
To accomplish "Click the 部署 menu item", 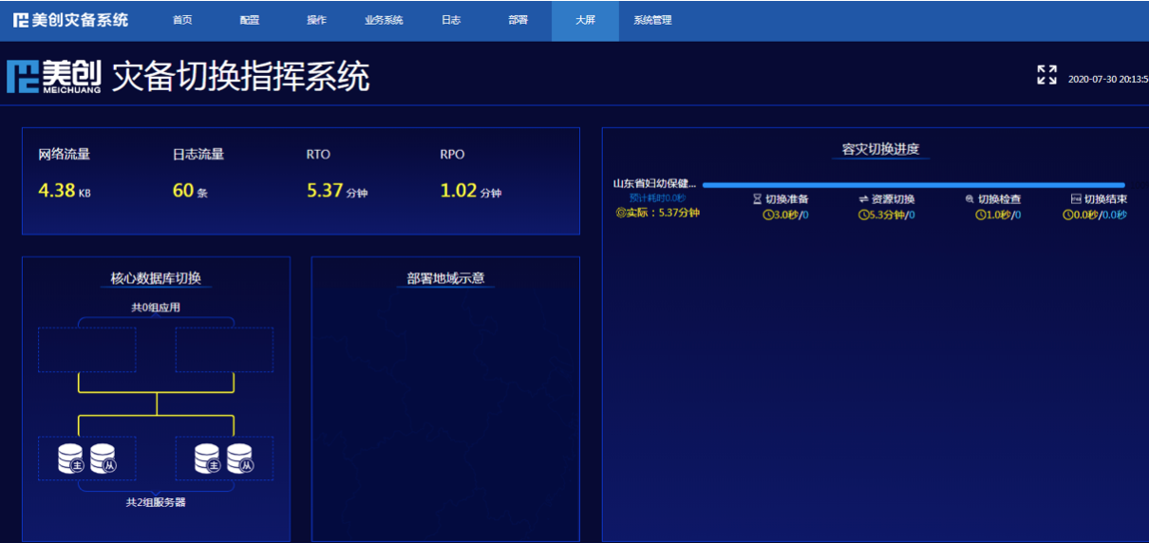I will pyautogui.click(x=518, y=20).
